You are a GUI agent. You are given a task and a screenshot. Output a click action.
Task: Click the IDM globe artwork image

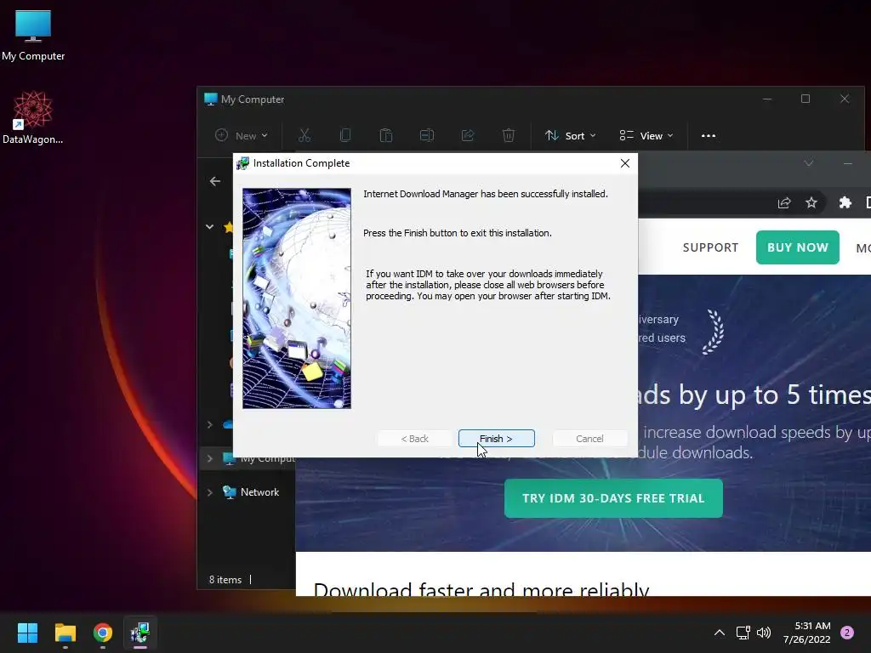point(297,298)
